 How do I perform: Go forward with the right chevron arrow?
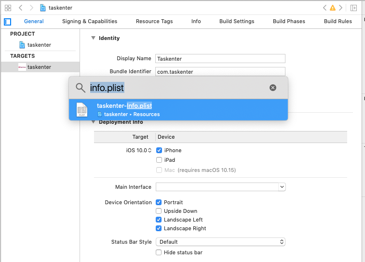click(31, 8)
